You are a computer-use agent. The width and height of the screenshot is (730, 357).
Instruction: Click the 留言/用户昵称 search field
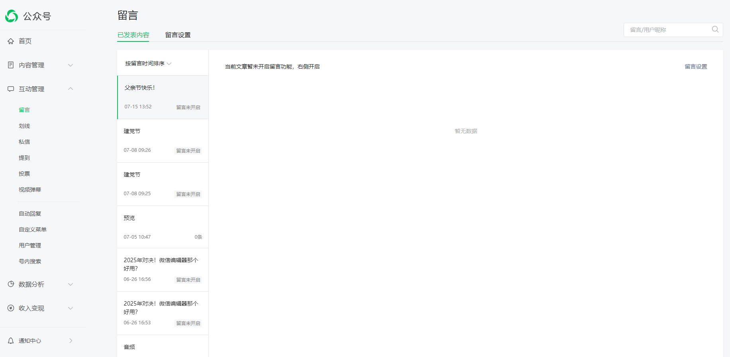667,30
